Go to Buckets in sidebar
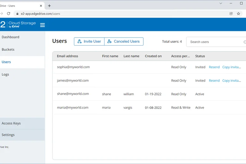This screenshot has width=246, height=164. [x=8, y=50]
